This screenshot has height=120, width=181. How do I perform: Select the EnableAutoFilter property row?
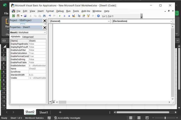pyautogui.click(x=28, y=50)
